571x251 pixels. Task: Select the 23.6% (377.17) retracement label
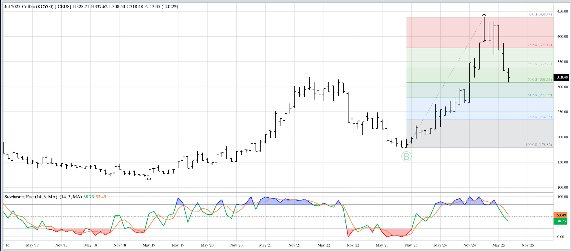click(x=539, y=45)
